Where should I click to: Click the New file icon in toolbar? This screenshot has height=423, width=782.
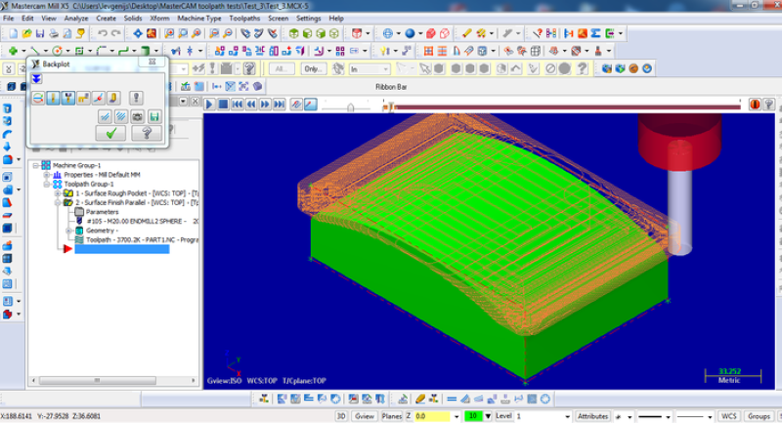point(11,33)
